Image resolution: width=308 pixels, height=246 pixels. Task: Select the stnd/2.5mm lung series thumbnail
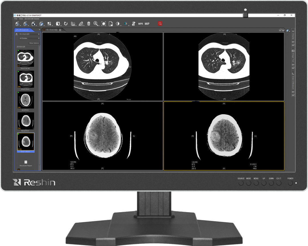26,79
